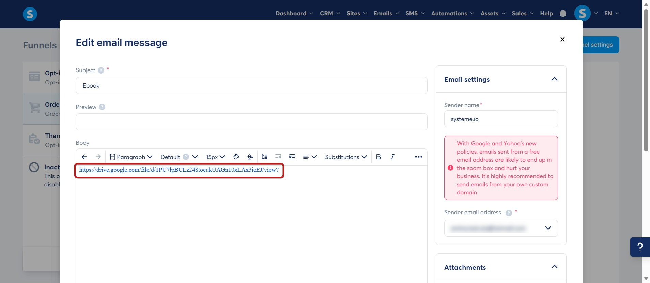The height and width of the screenshot is (283, 650).
Task: Open the Substitutions dropdown
Action: point(346,157)
